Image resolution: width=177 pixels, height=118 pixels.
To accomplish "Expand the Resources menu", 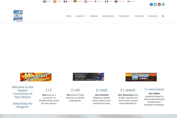I will point(124,16).
